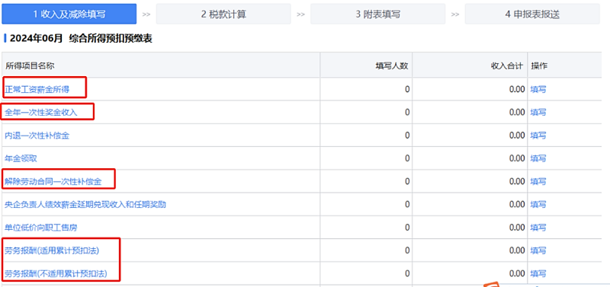This screenshot has height=287, width=610.
Task: Open 正常工资薪金所得 income item link
Action: 37,89
